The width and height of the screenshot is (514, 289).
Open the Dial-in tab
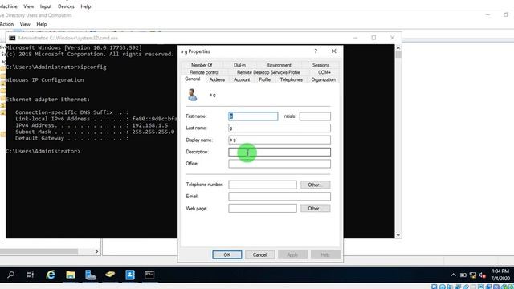click(x=239, y=65)
